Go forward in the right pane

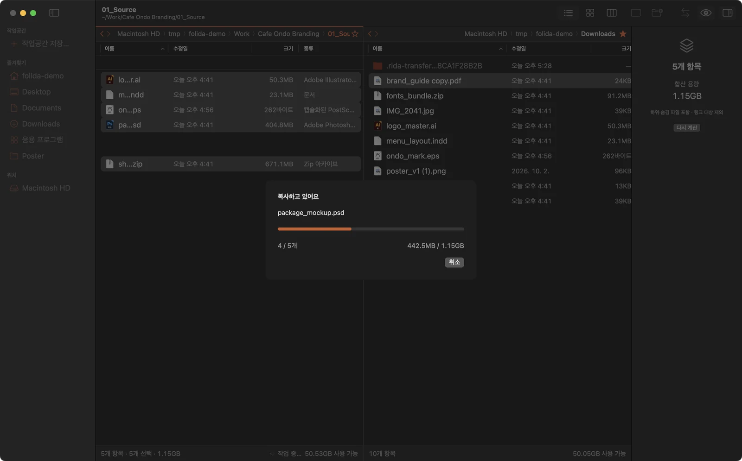point(377,34)
